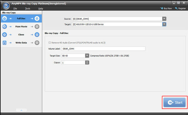Open the Help menu
The width and height of the screenshot is (188, 115).
tap(41, 9)
